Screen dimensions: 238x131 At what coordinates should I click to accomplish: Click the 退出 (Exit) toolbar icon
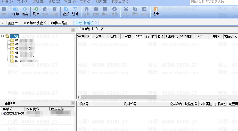tap(156, 11)
